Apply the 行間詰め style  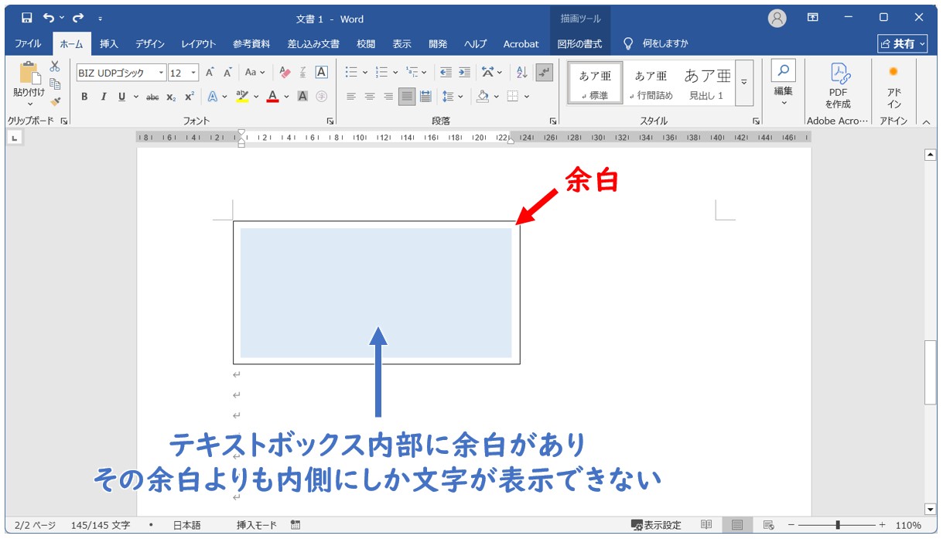[651, 84]
